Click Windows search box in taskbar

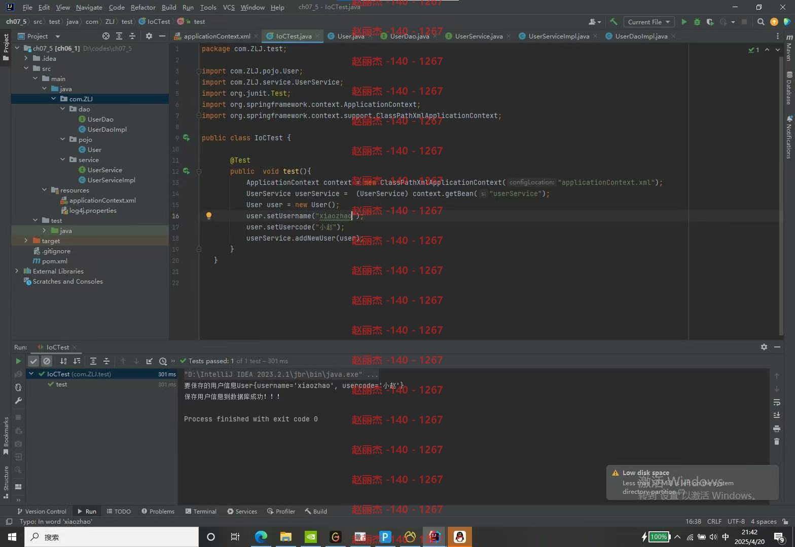point(112,537)
